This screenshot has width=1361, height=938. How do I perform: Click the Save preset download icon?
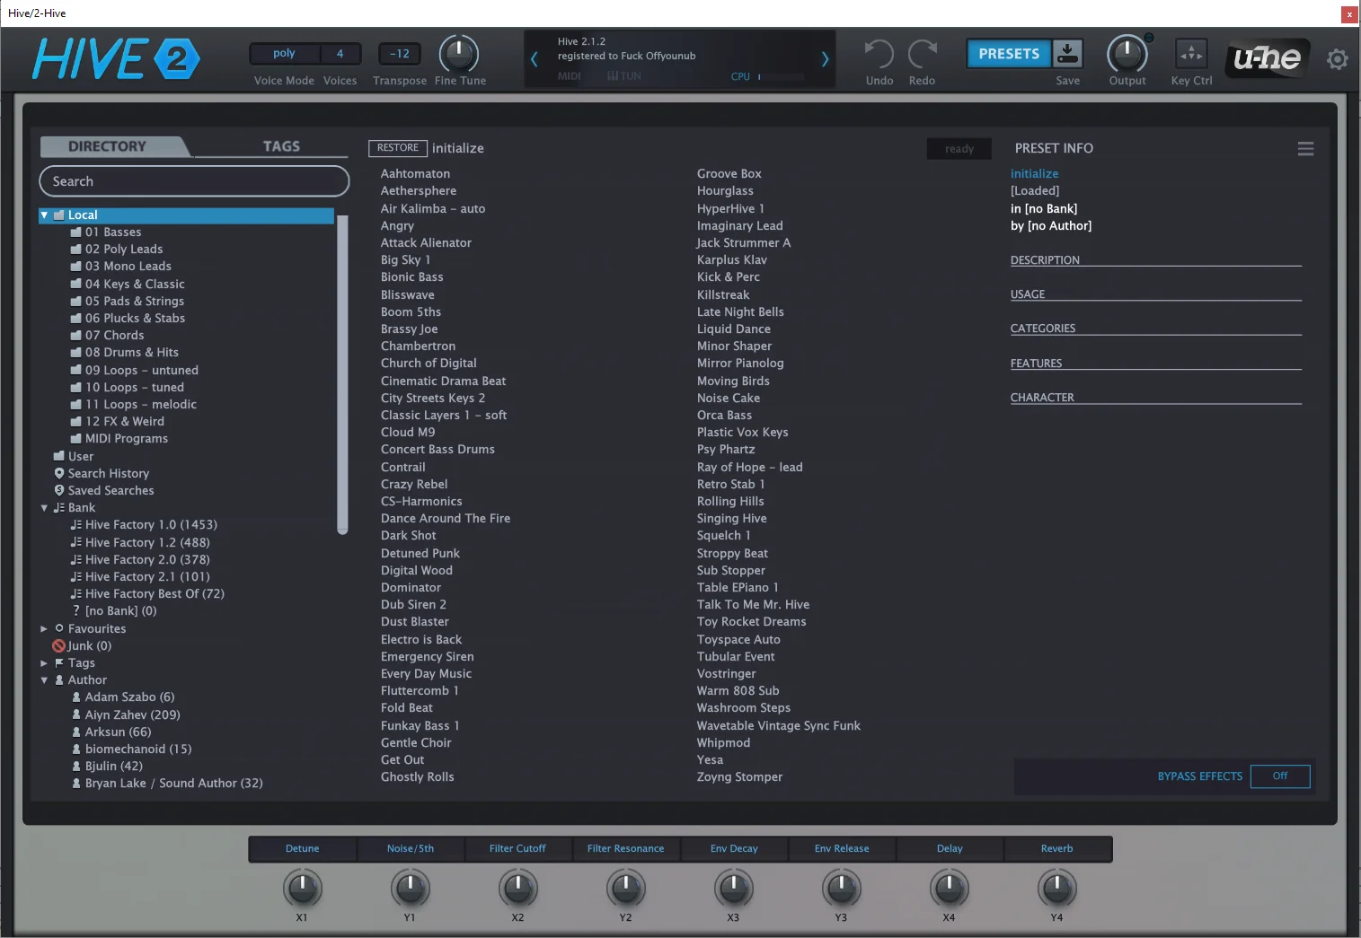[x=1067, y=54]
